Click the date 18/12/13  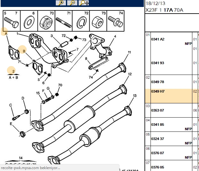coord(155,3)
